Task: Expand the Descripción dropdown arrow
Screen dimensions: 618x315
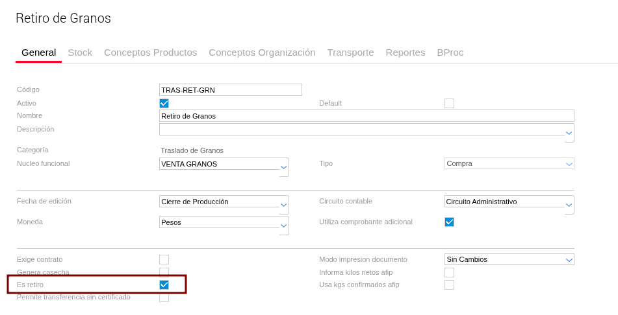Action: [x=569, y=133]
